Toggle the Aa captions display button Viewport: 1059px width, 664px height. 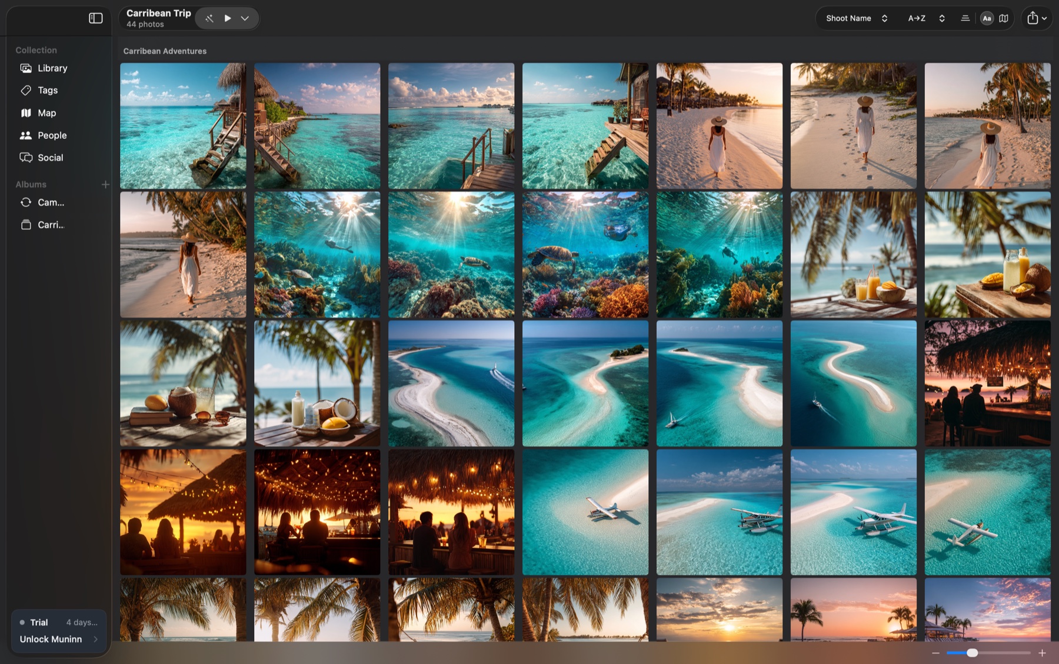987,18
